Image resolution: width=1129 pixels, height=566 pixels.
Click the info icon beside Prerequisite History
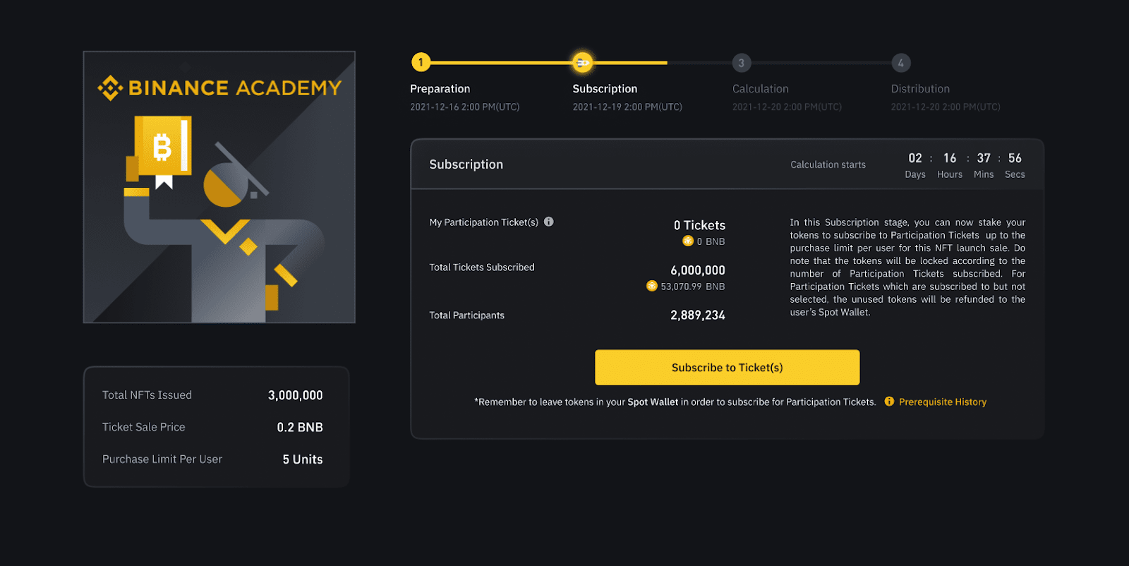pos(889,401)
